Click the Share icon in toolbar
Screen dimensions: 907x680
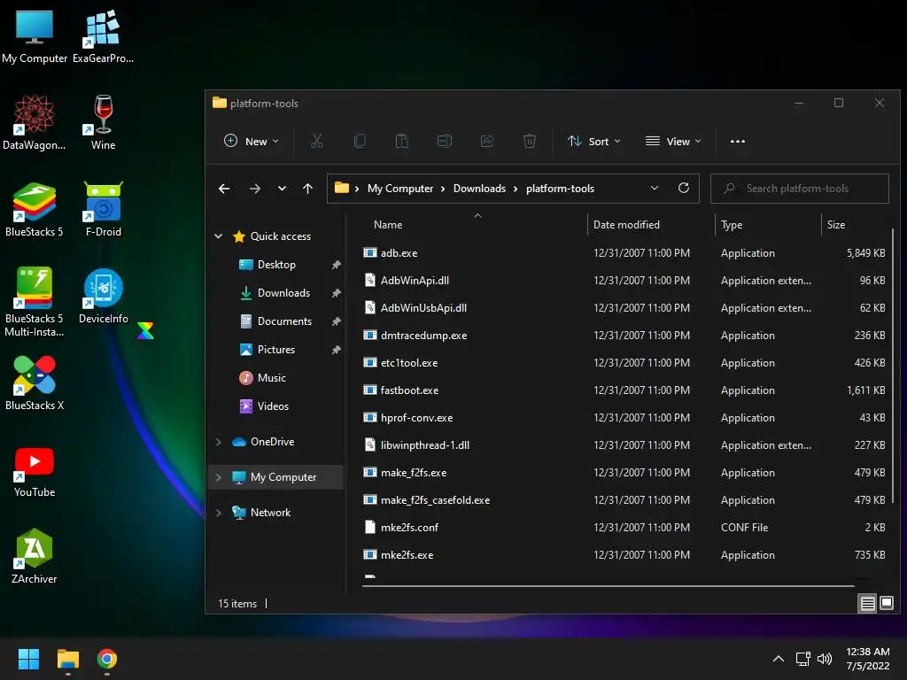click(487, 141)
